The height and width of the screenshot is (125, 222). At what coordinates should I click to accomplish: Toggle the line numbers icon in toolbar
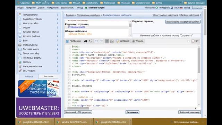[107, 41]
